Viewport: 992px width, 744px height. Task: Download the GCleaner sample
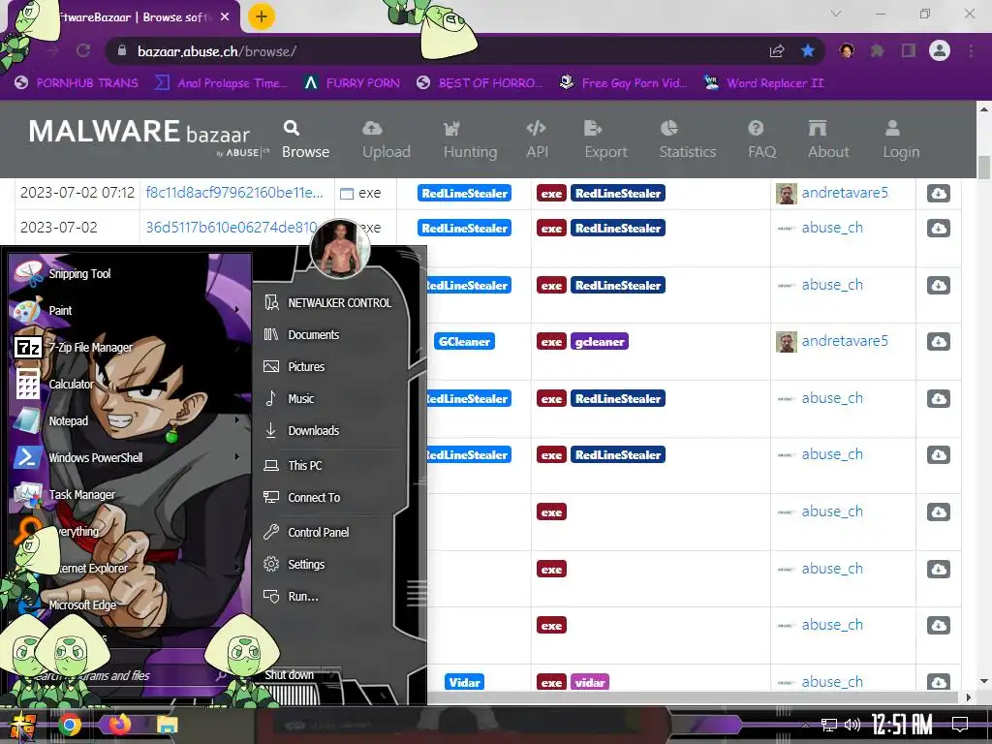click(938, 342)
